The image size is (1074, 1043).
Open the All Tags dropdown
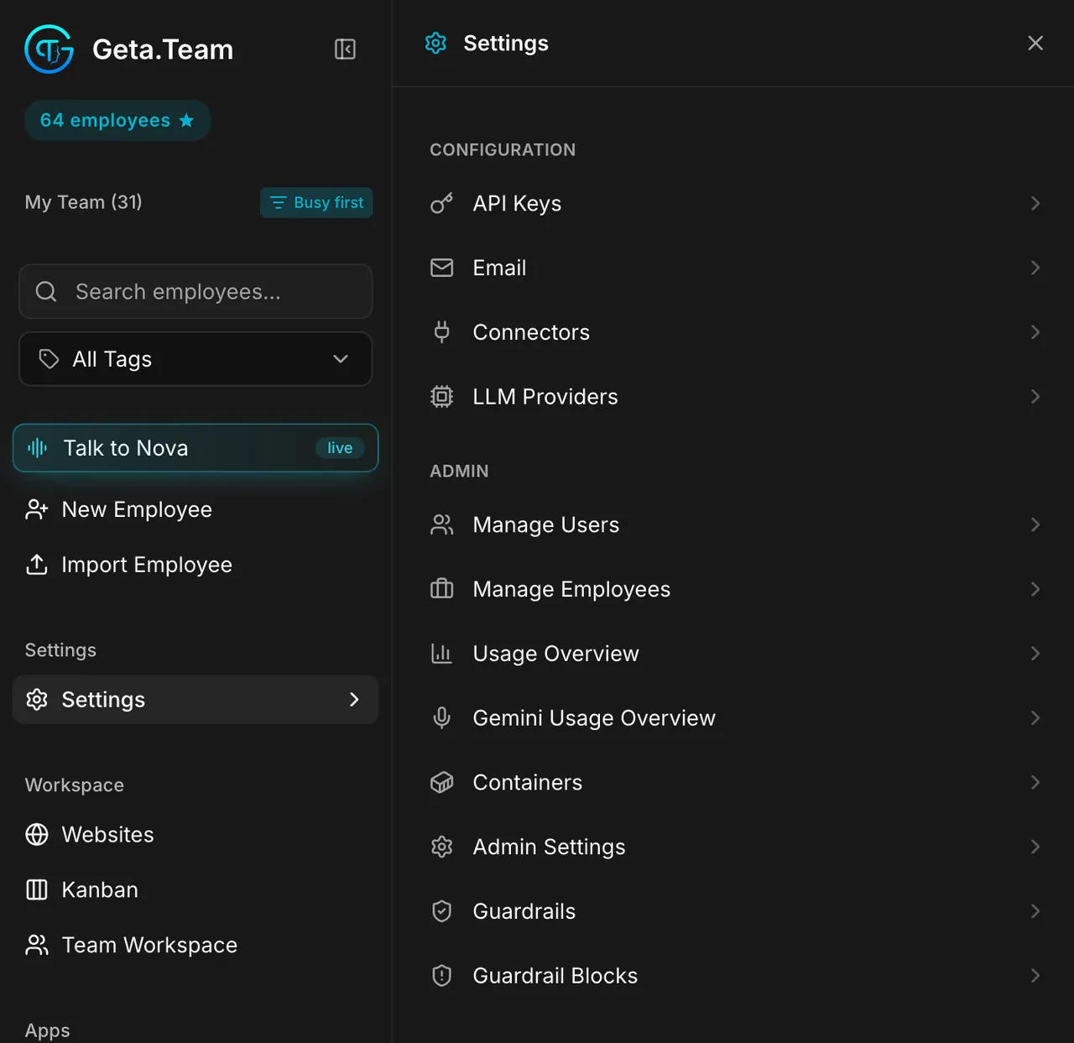pos(196,359)
